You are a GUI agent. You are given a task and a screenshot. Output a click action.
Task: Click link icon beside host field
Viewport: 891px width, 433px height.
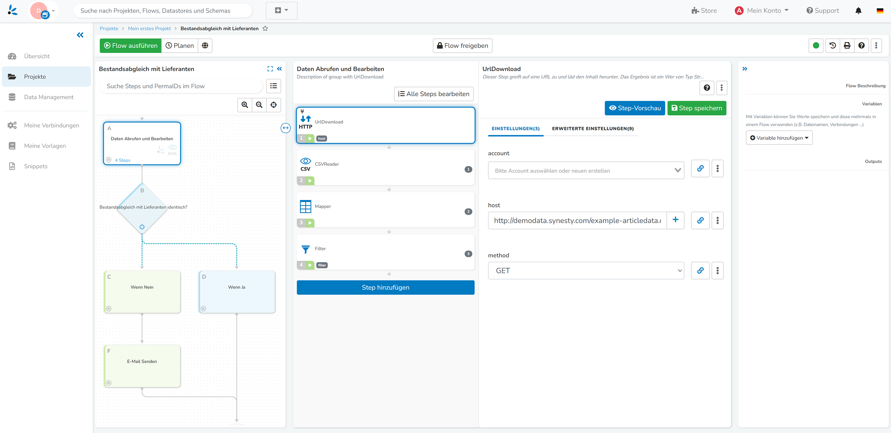point(700,220)
